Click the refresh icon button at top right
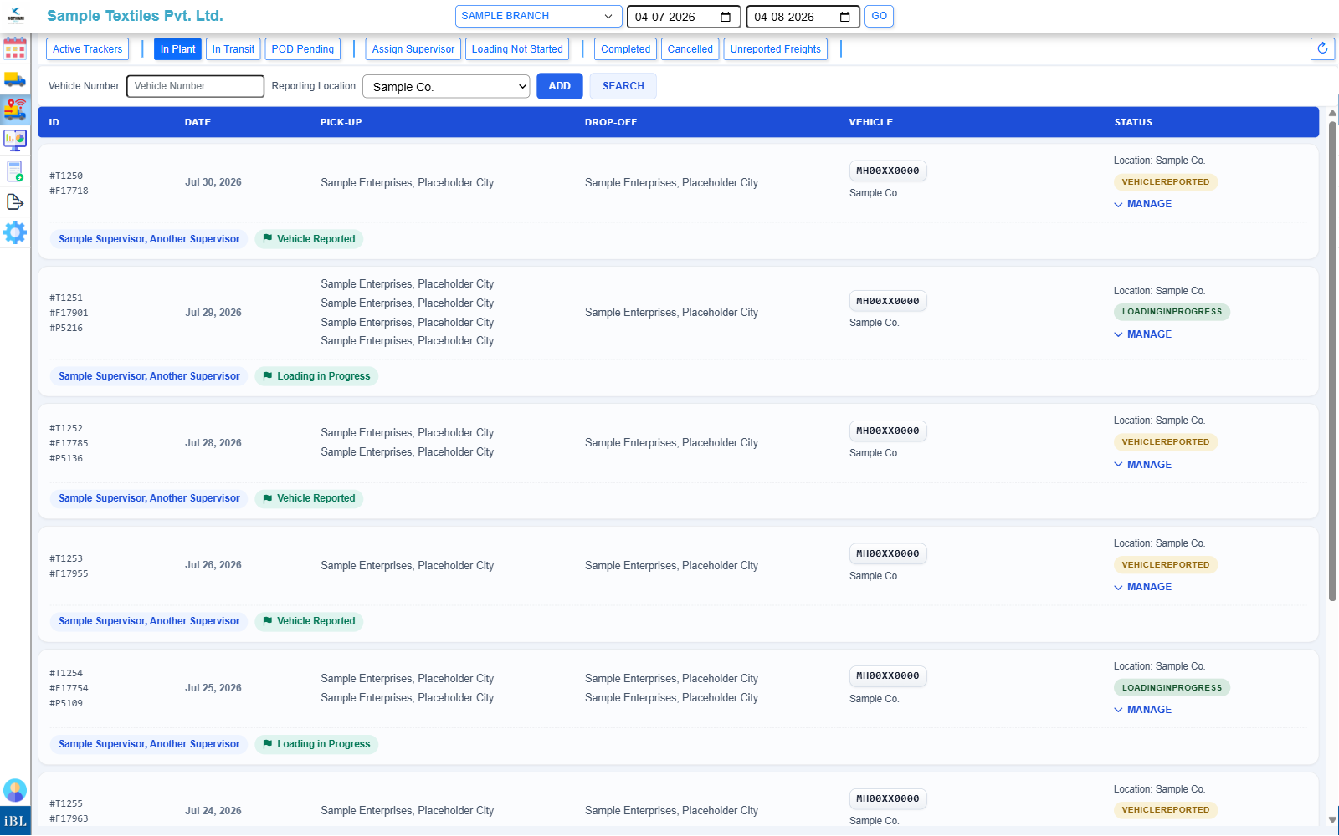1339x836 pixels. point(1322,48)
